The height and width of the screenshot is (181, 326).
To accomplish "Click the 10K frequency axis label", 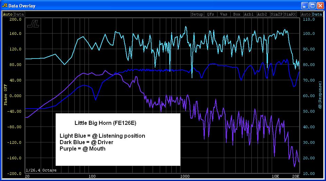I will 275,176.
